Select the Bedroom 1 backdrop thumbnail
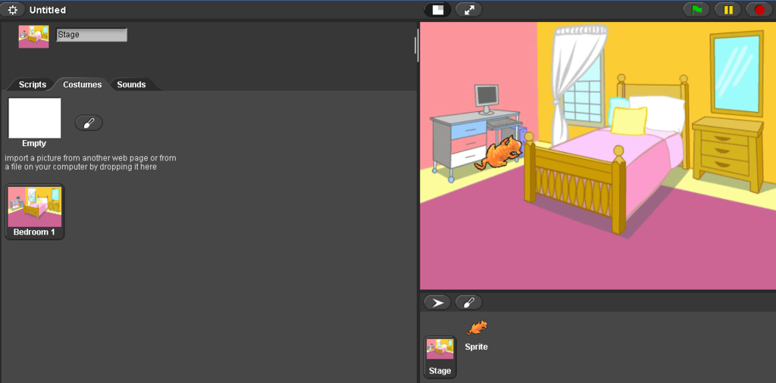 point(35,212)
